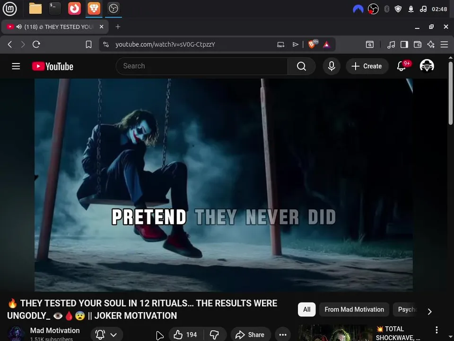Pause the video by clicking the player
This screenshot has height=341, width=454.
[x=224, y=185]
